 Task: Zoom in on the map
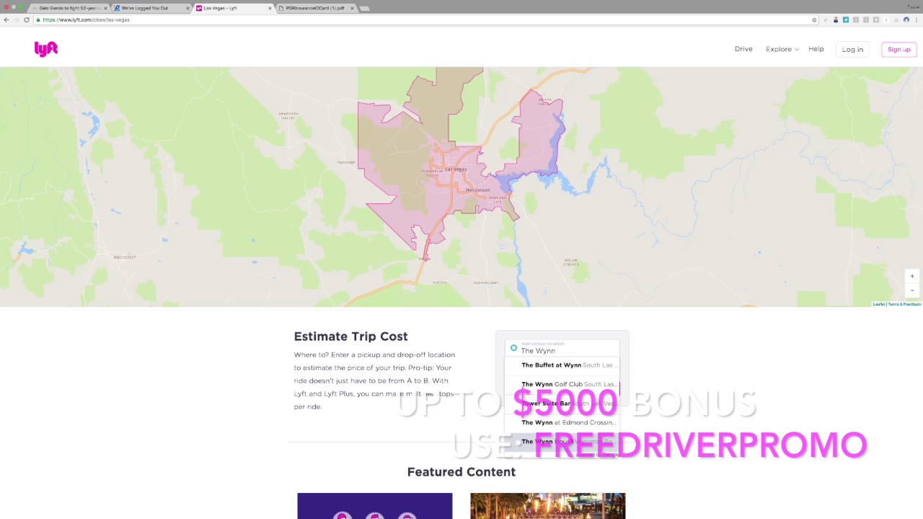912,276
